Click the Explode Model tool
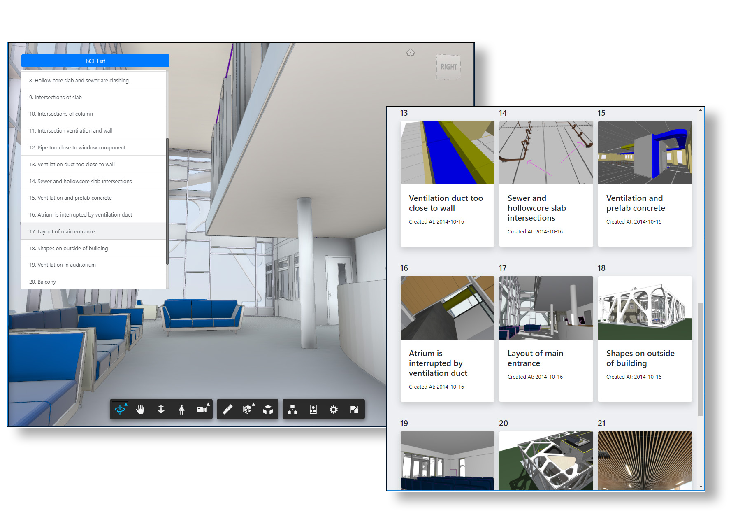This screenshot has height=517, width=731. 268,409
